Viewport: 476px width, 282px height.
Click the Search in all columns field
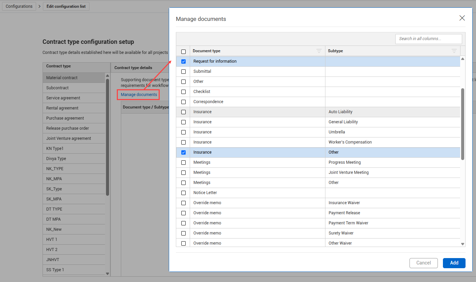(428, 39)
